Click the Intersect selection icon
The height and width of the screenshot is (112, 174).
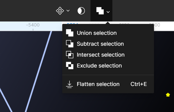70,54
